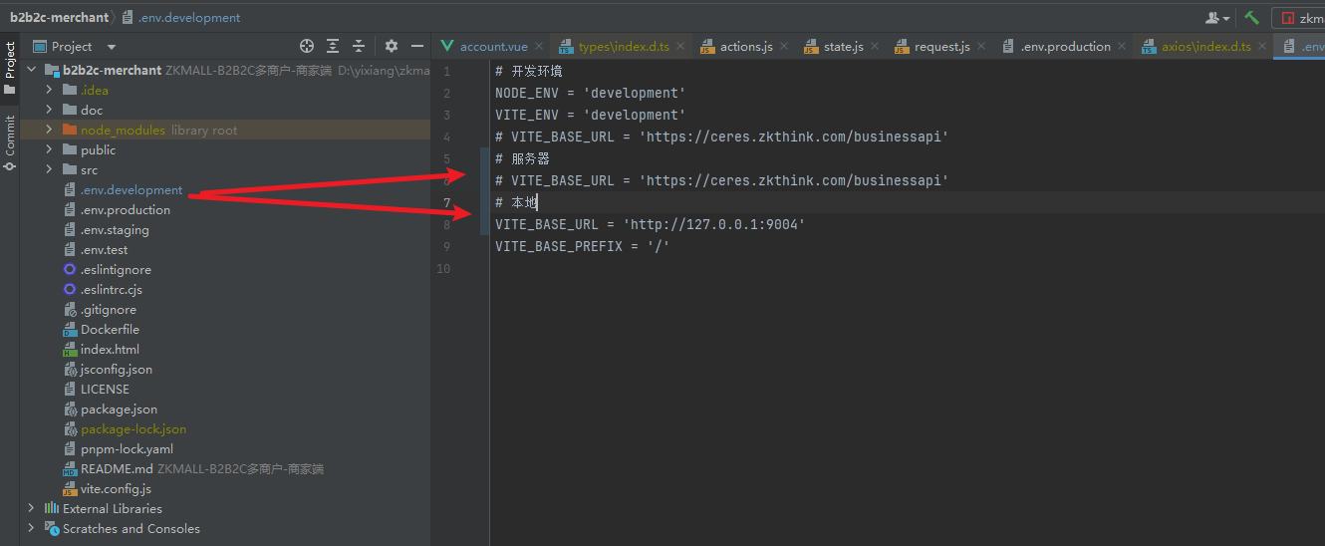Select the vite.config.js file
The width and height of the screenshot is (1325, 546).
(116, 488)
